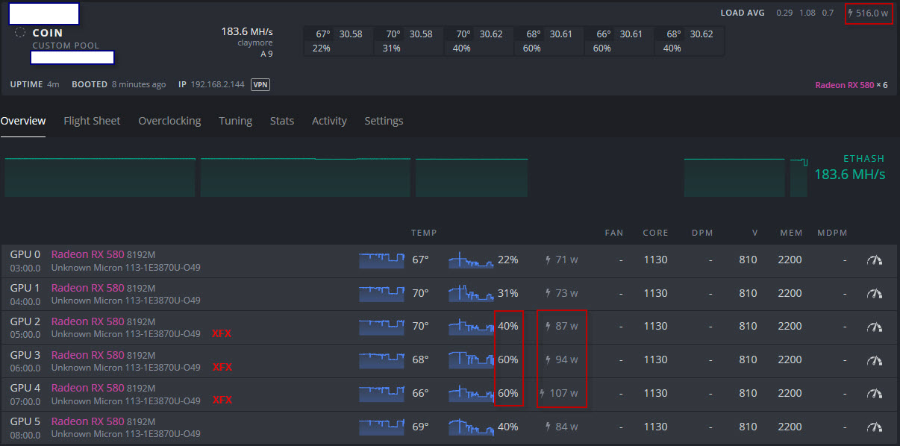This screenshot has height=446, width=900.
Task: Open the Overclocking tab
Action: (x=169, y=121)
